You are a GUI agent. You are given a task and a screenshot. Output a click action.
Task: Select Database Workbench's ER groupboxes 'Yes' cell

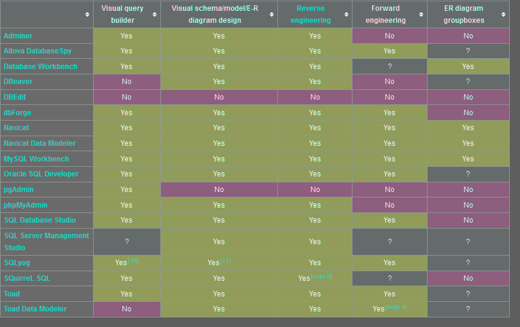[468, 67]
